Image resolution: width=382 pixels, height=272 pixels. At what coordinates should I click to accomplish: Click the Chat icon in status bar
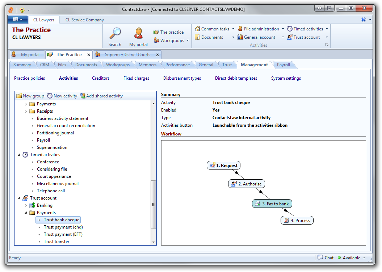[320, 258]
